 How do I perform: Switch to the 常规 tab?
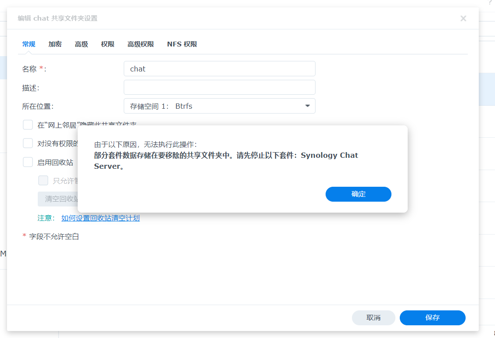point(29,44)
